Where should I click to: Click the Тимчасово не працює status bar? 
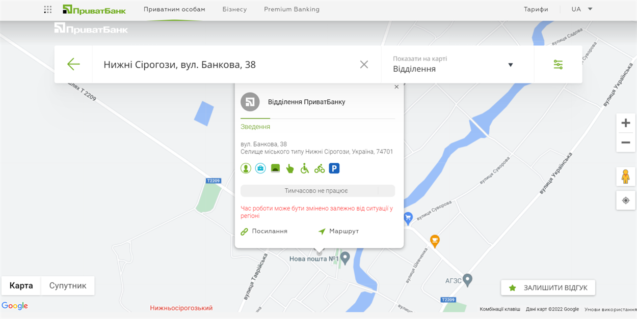(x=317, y=191)
